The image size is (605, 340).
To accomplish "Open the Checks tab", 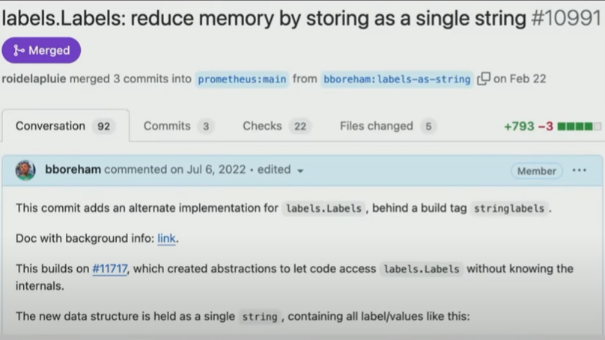I will point(276,127).
